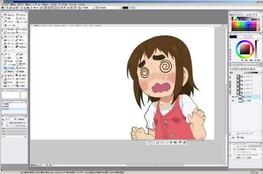The height and width of the screenshot is (174, 263).
Task: Click the CLIP button in top toolbar
Action: (x=133, y=8)
